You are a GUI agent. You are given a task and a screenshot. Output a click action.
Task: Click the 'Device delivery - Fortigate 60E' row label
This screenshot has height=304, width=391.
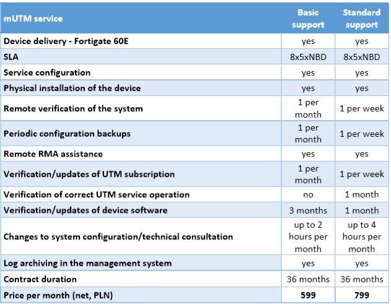(x=66, y=41)
